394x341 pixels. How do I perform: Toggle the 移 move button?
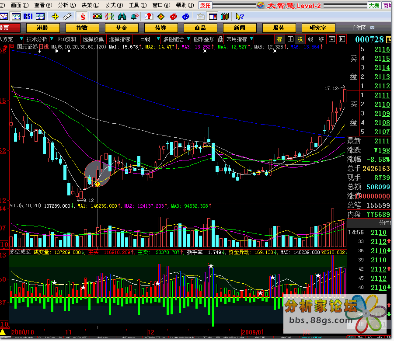click(321, 39)
